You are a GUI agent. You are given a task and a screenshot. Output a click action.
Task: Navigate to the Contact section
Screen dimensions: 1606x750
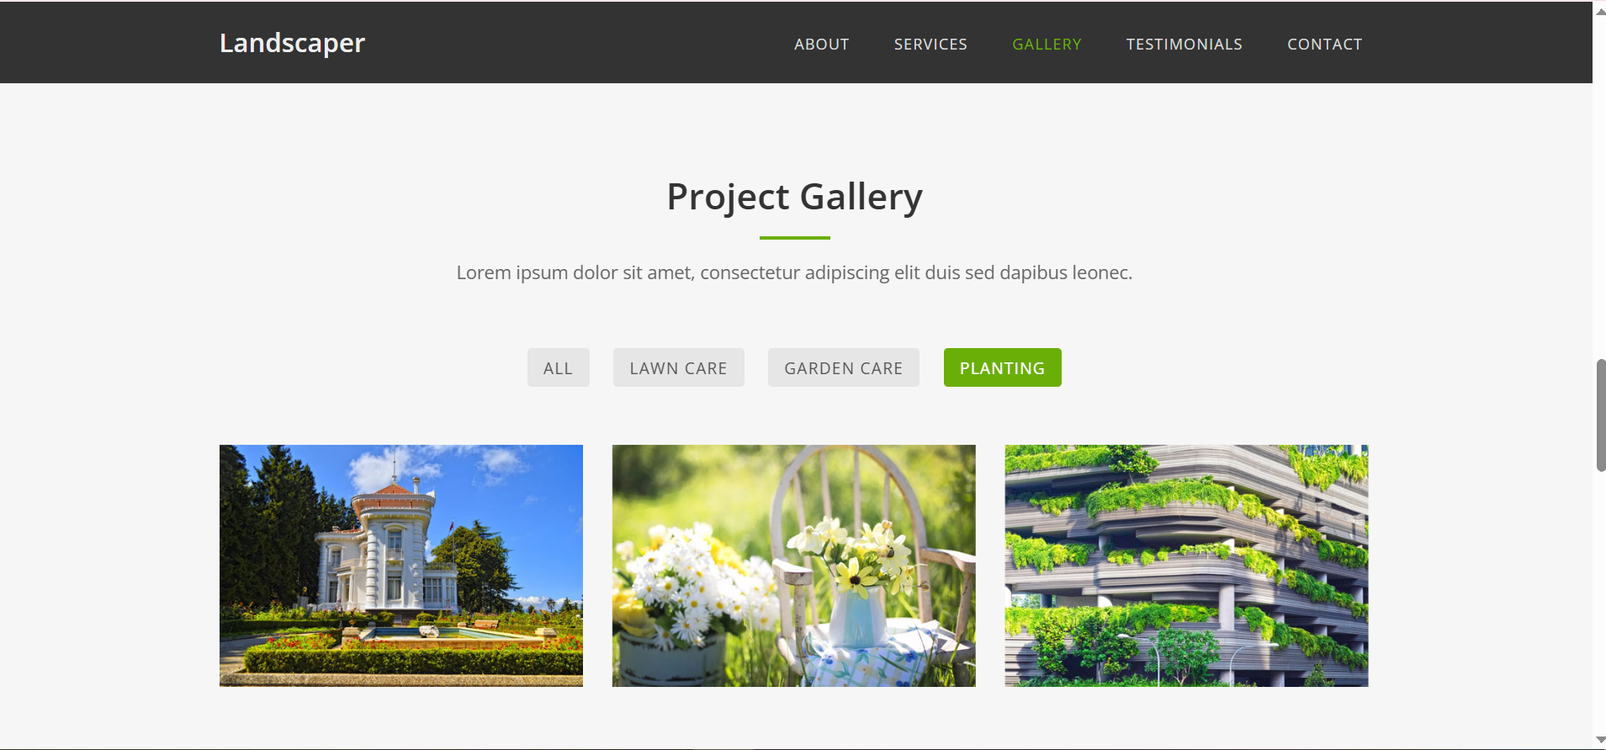click(1324, 45)
